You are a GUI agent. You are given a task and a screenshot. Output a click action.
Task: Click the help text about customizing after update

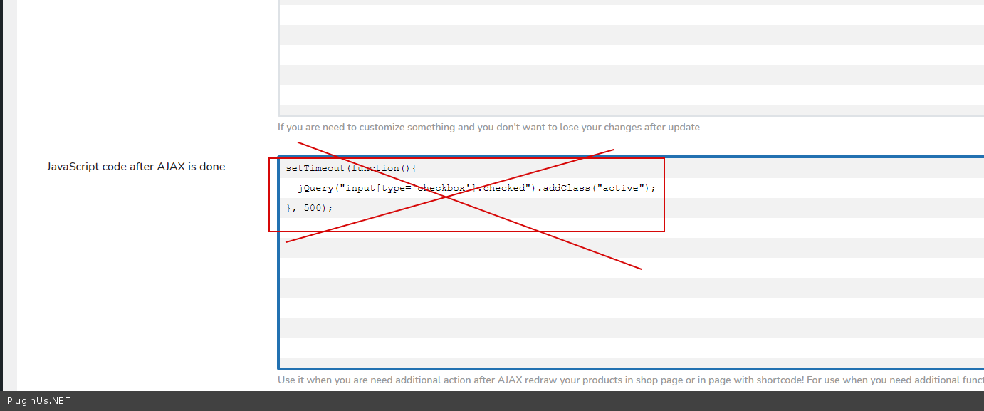pos(488,128)
